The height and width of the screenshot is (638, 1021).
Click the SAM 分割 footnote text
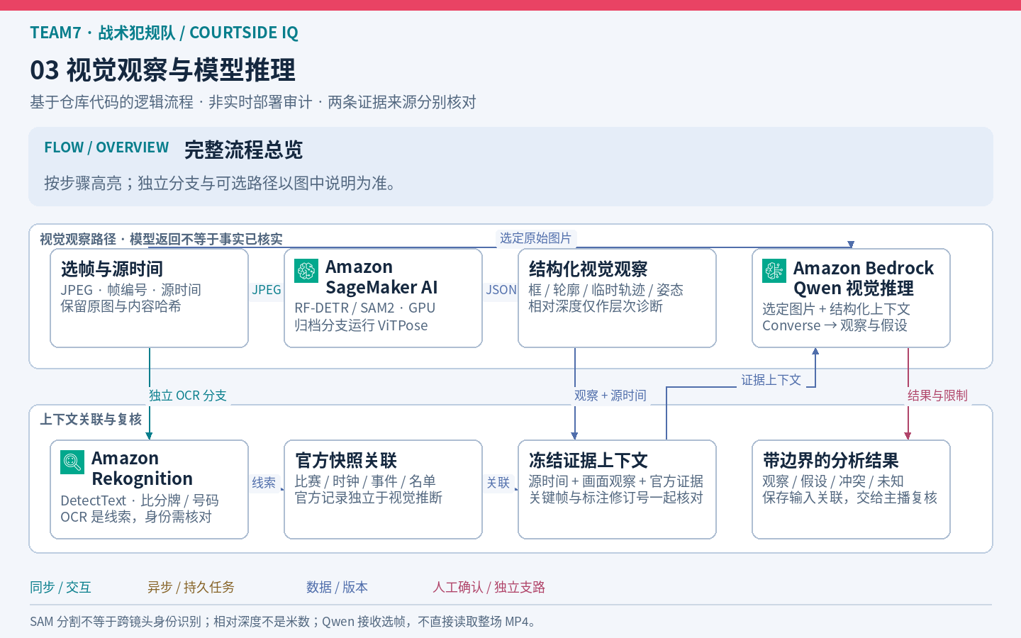284,622
